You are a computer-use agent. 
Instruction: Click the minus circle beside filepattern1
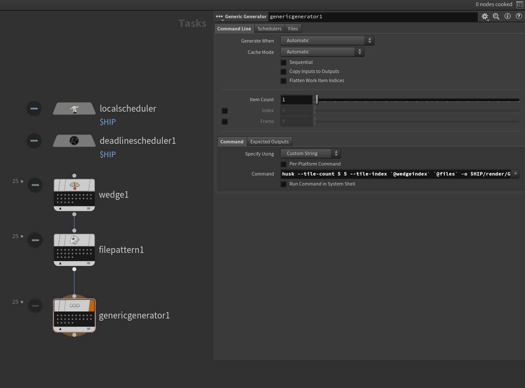point(35,240)
